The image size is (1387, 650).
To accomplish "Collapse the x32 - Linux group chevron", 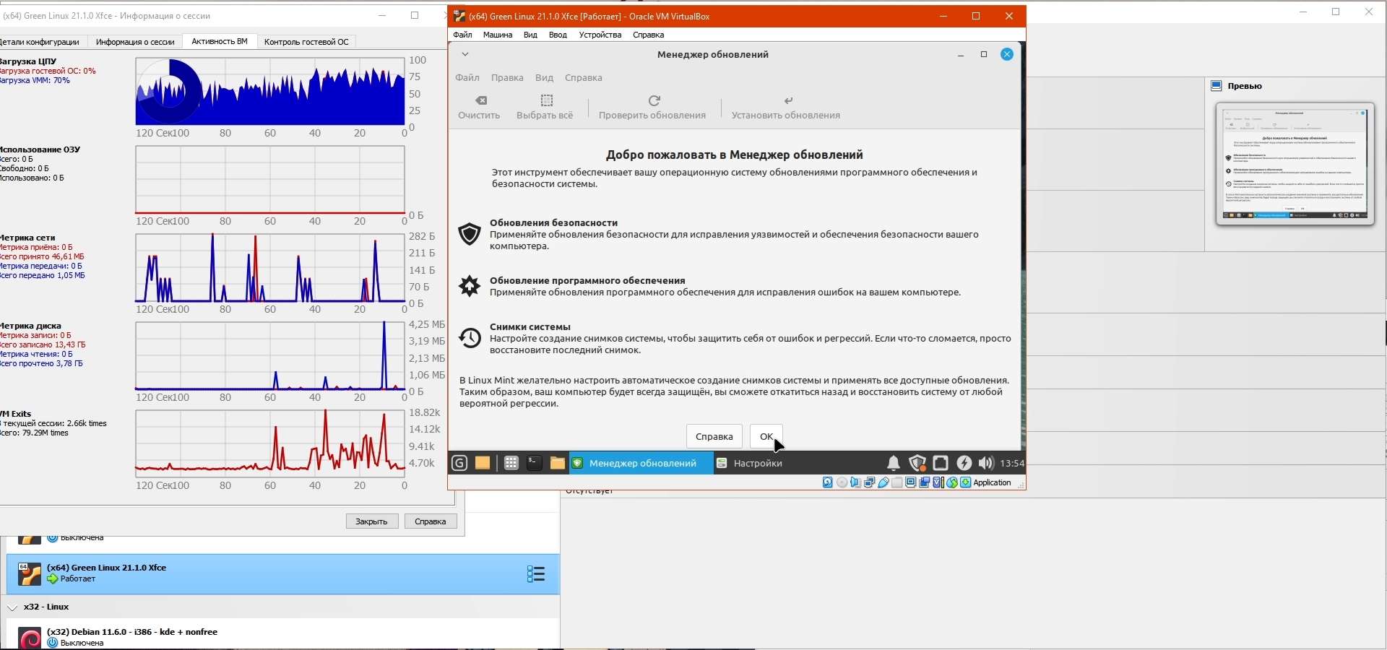I will (x=12, y=607).
